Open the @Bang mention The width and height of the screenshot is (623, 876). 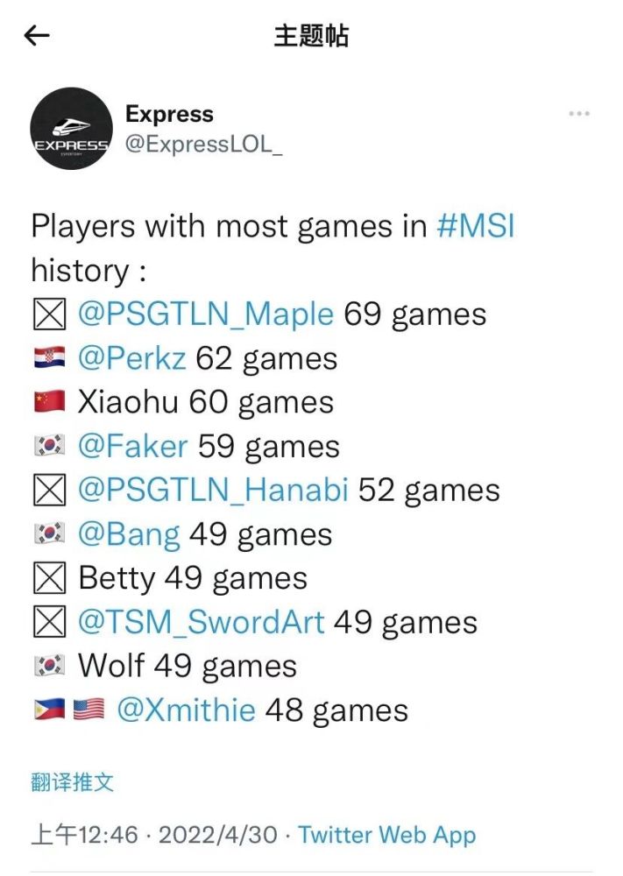[x=129, y=533]
